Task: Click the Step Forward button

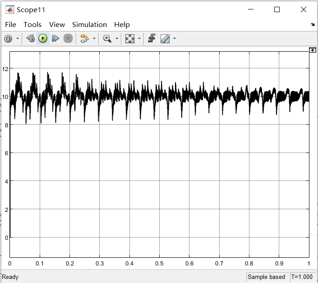Action: click(55, 38)
